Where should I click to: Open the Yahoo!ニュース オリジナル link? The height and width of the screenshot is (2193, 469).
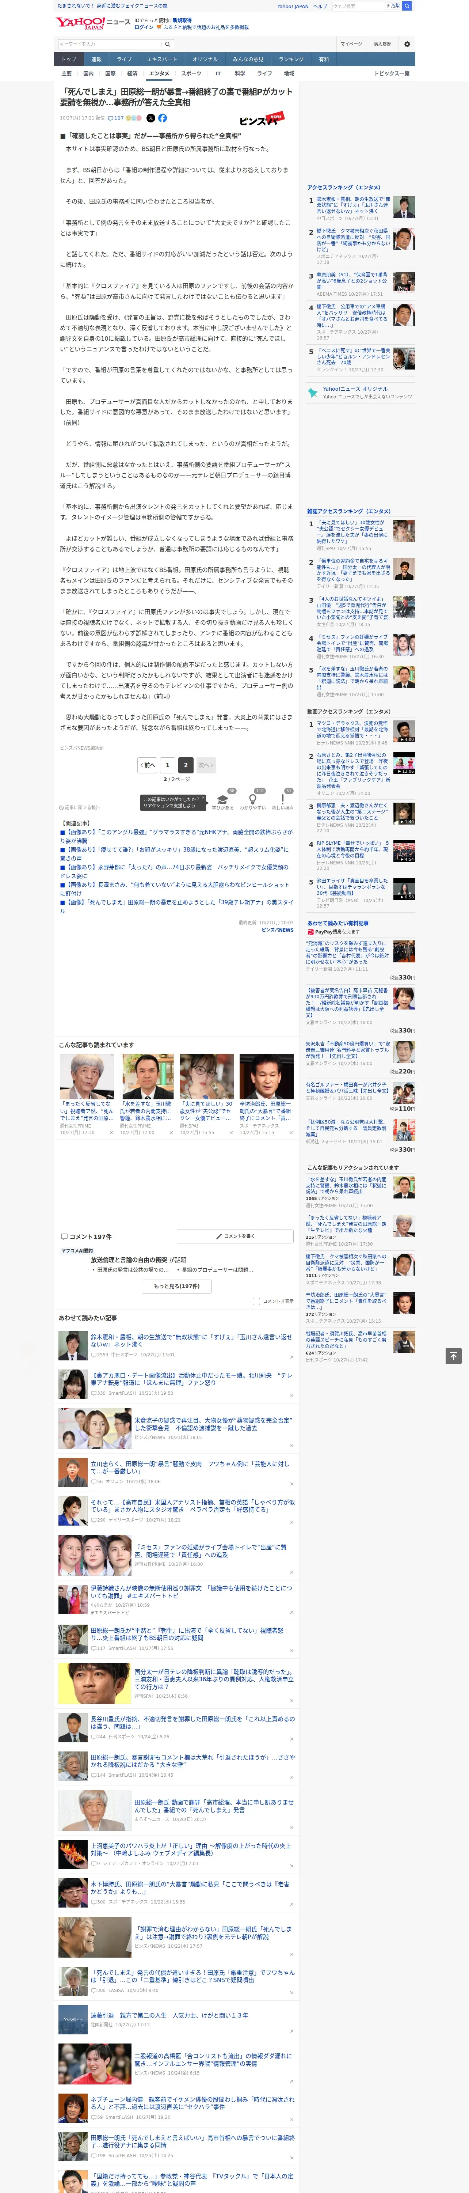tap(355, 389)
